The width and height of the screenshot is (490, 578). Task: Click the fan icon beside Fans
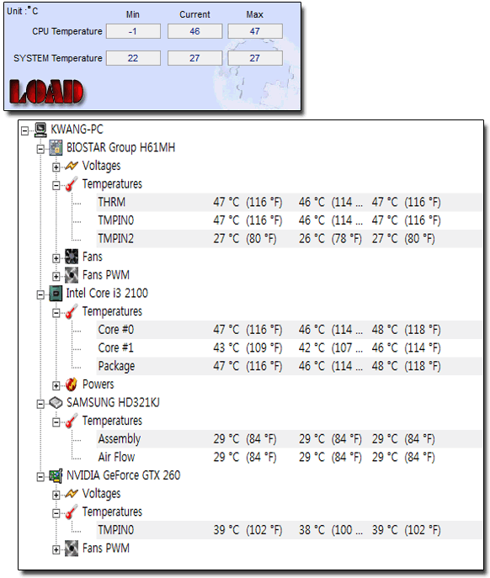click(72, 257)
